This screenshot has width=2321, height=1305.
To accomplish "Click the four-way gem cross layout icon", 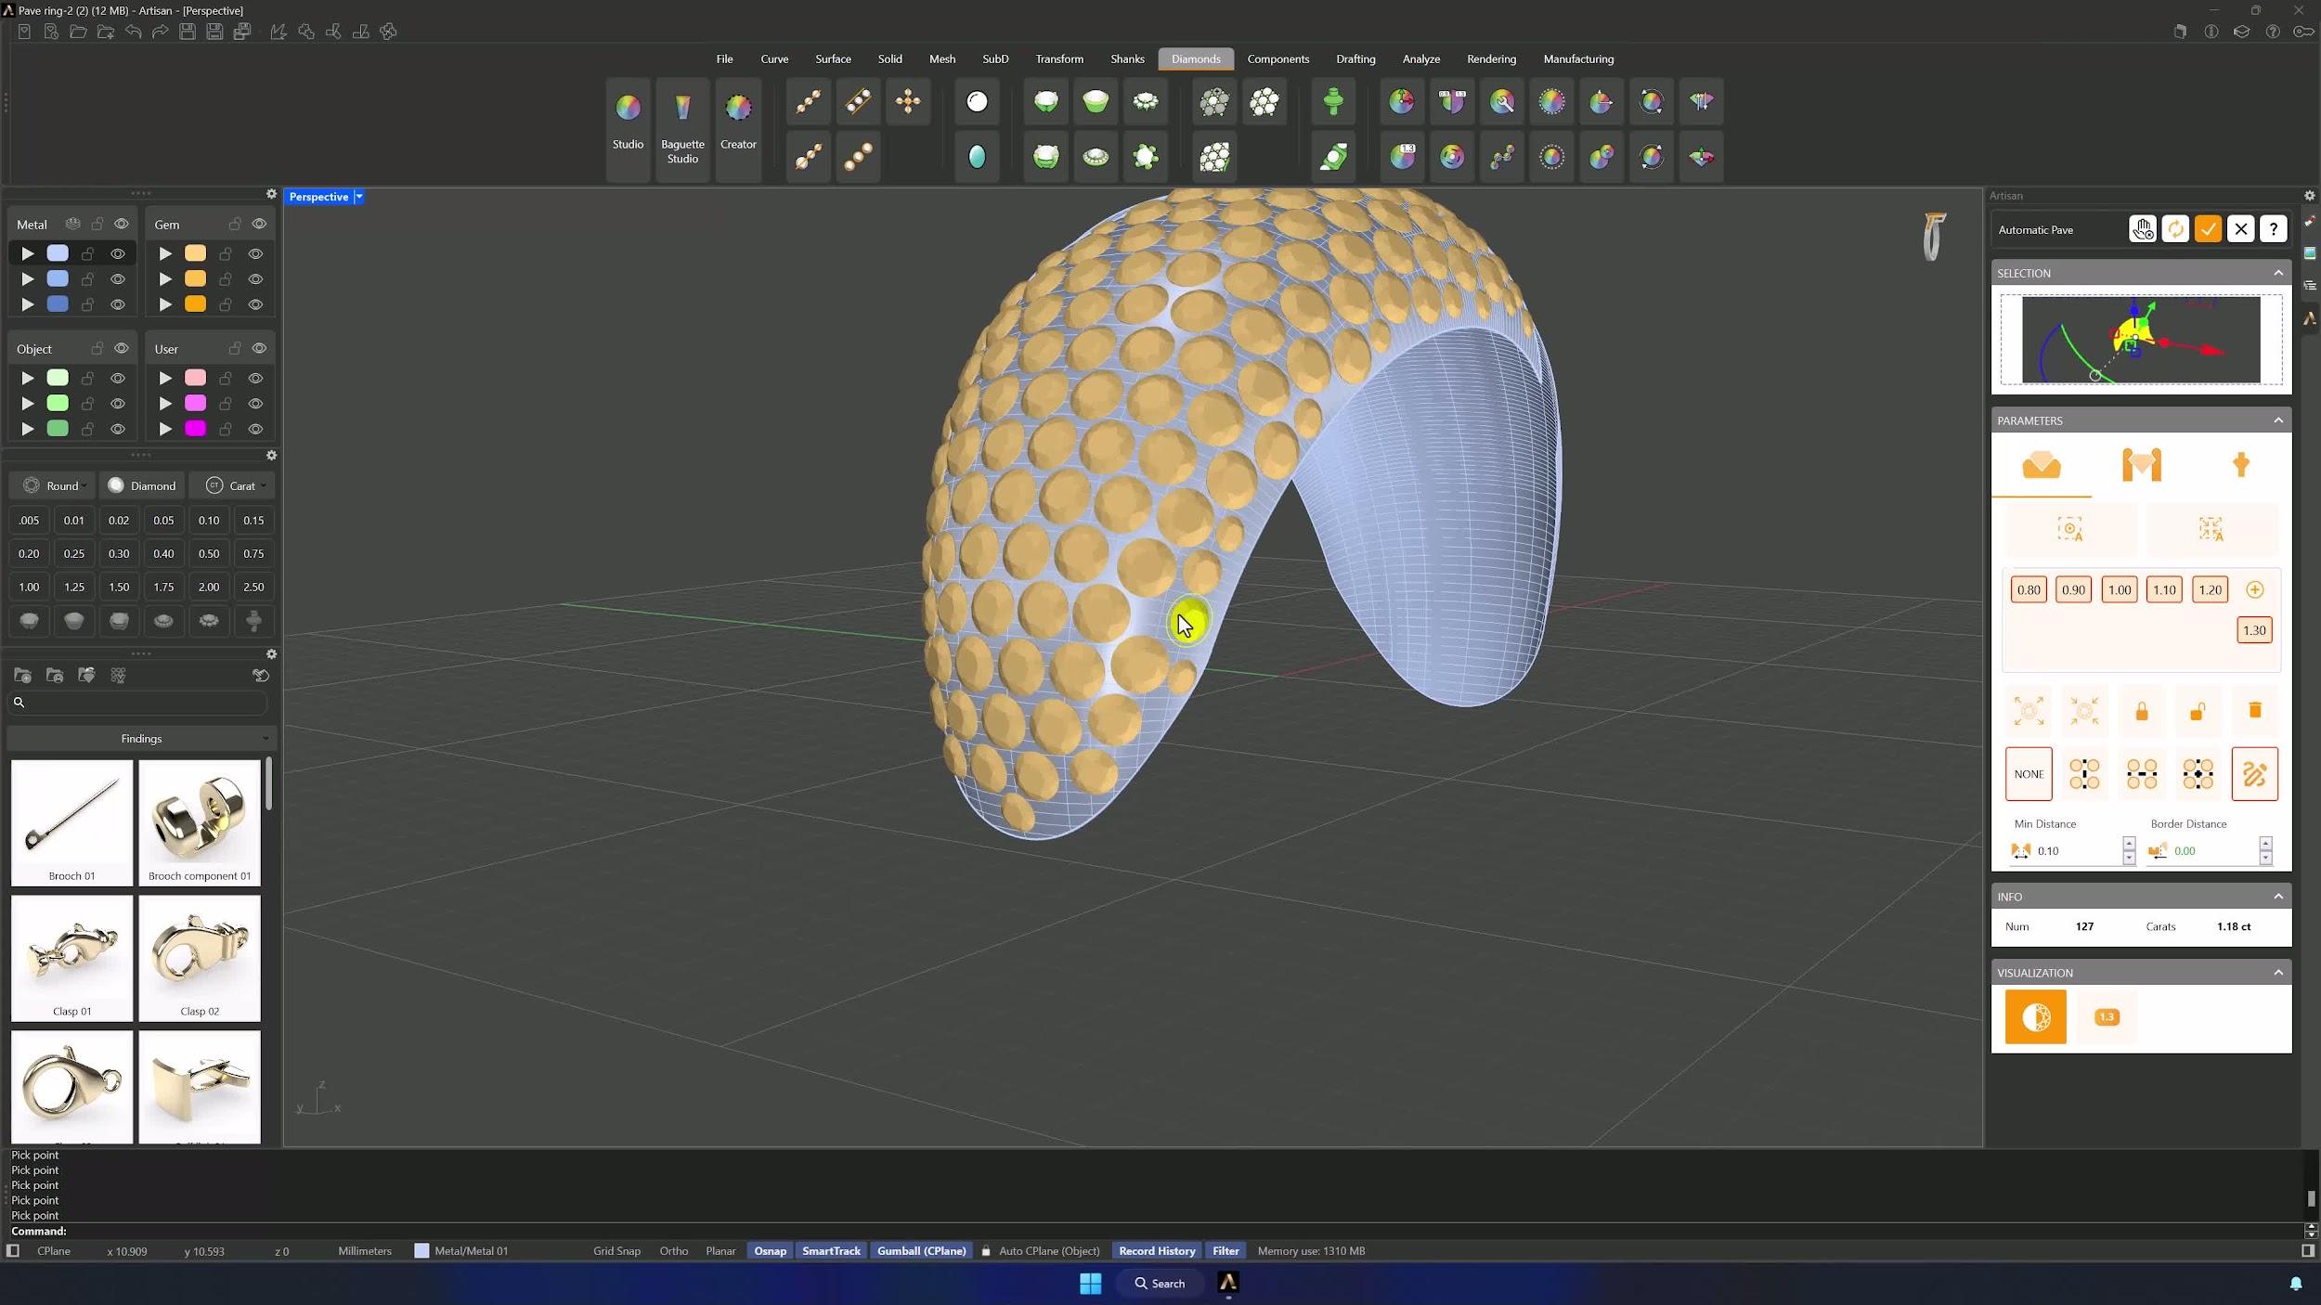I will click(908, 102).
